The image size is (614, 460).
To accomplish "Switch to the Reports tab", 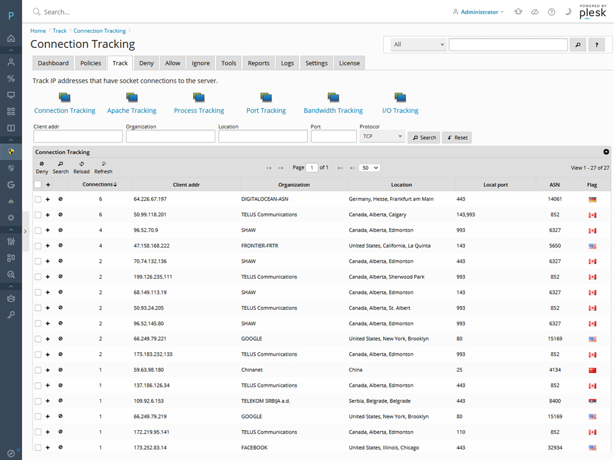I will [258, 62].
